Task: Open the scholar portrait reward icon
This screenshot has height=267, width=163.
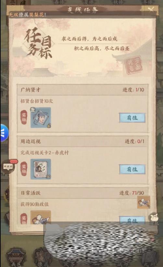Action: click(x=41, y=118)
